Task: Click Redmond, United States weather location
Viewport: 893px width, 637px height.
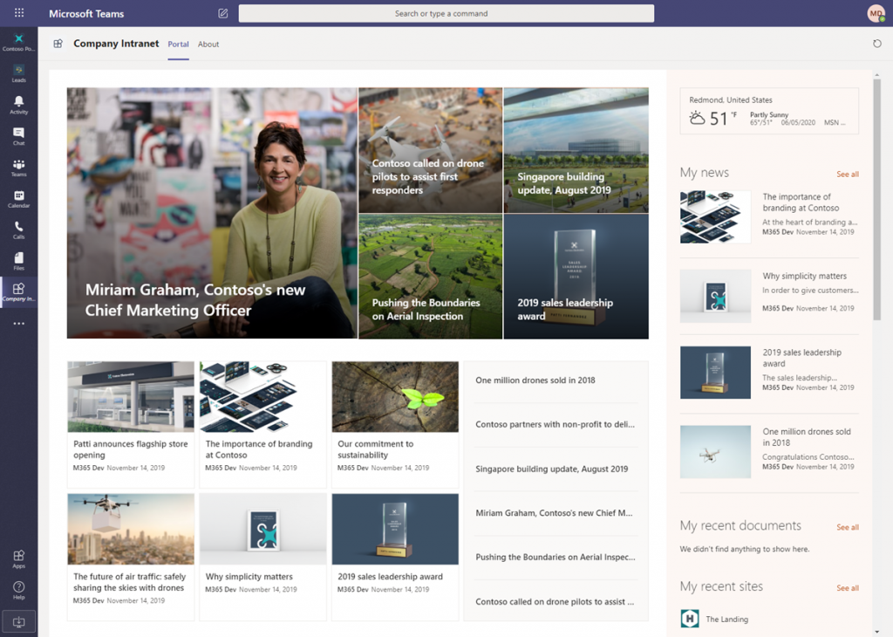Action: 731,99
